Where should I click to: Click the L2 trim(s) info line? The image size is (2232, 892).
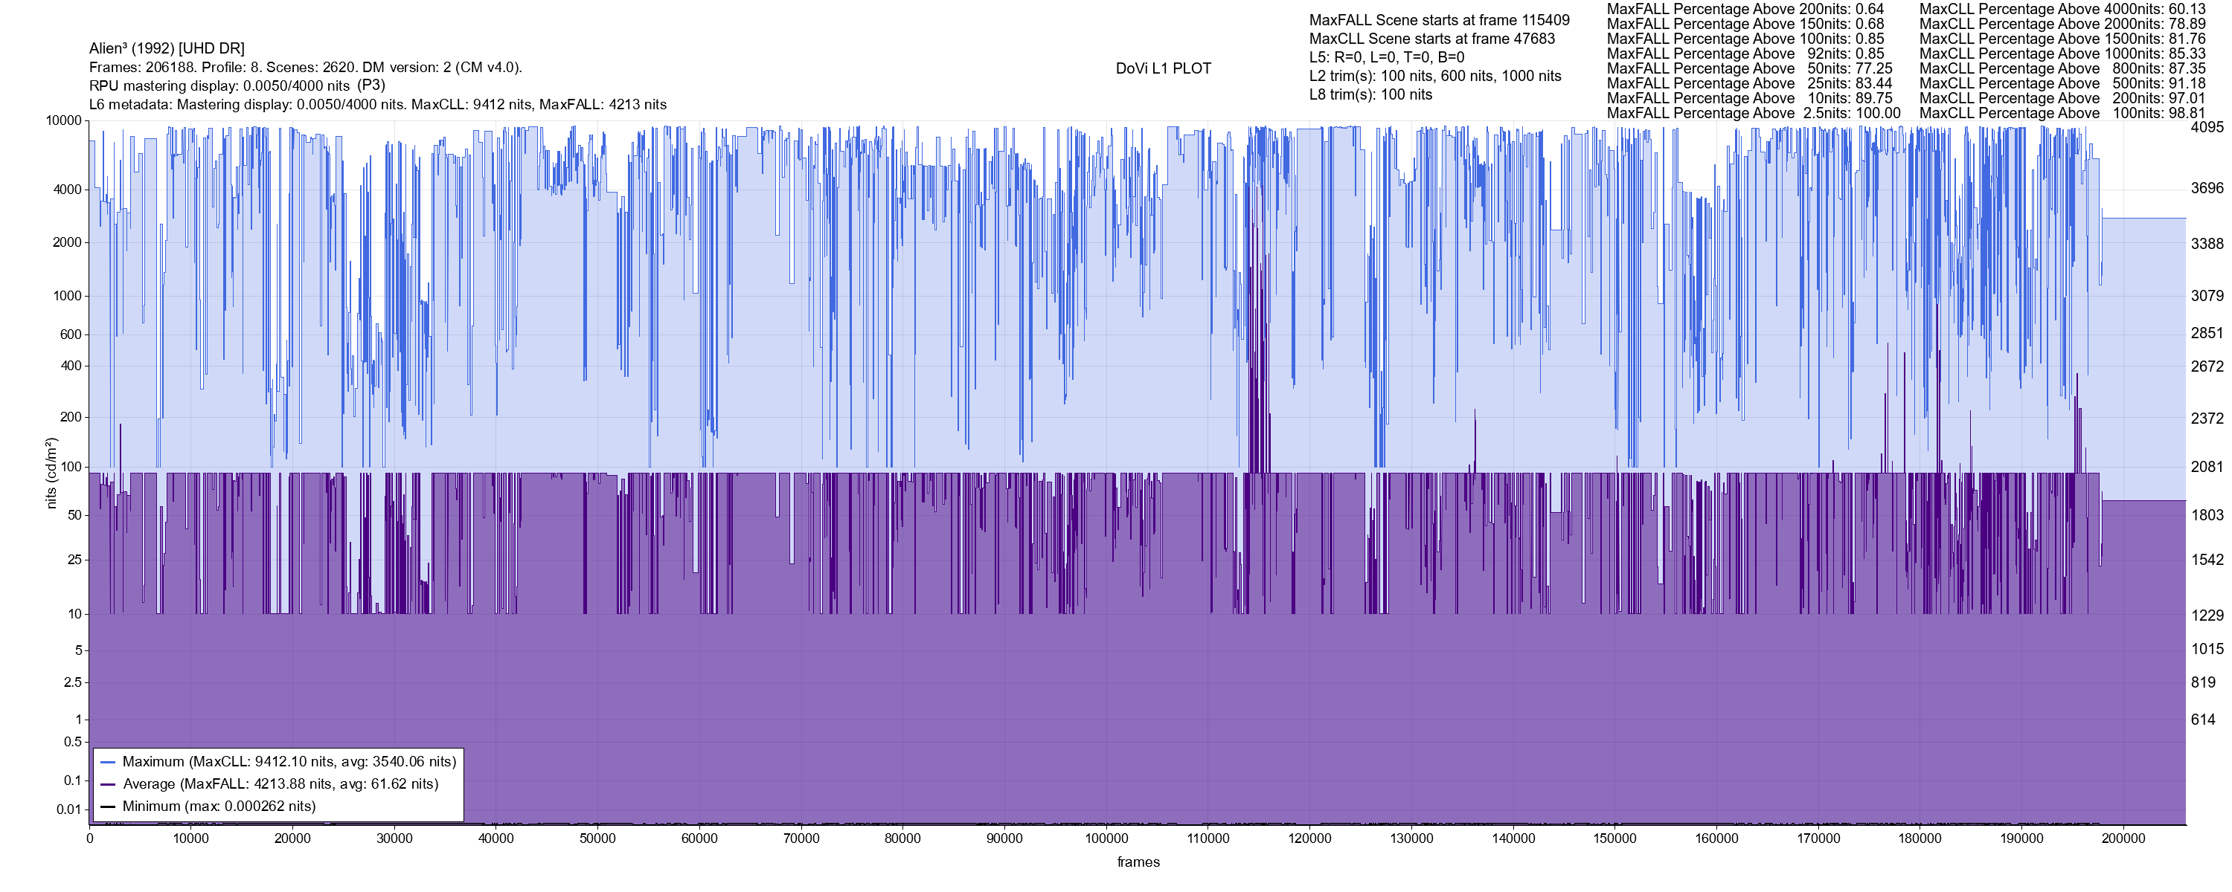pyautogui.click(x=1435, y=77)
